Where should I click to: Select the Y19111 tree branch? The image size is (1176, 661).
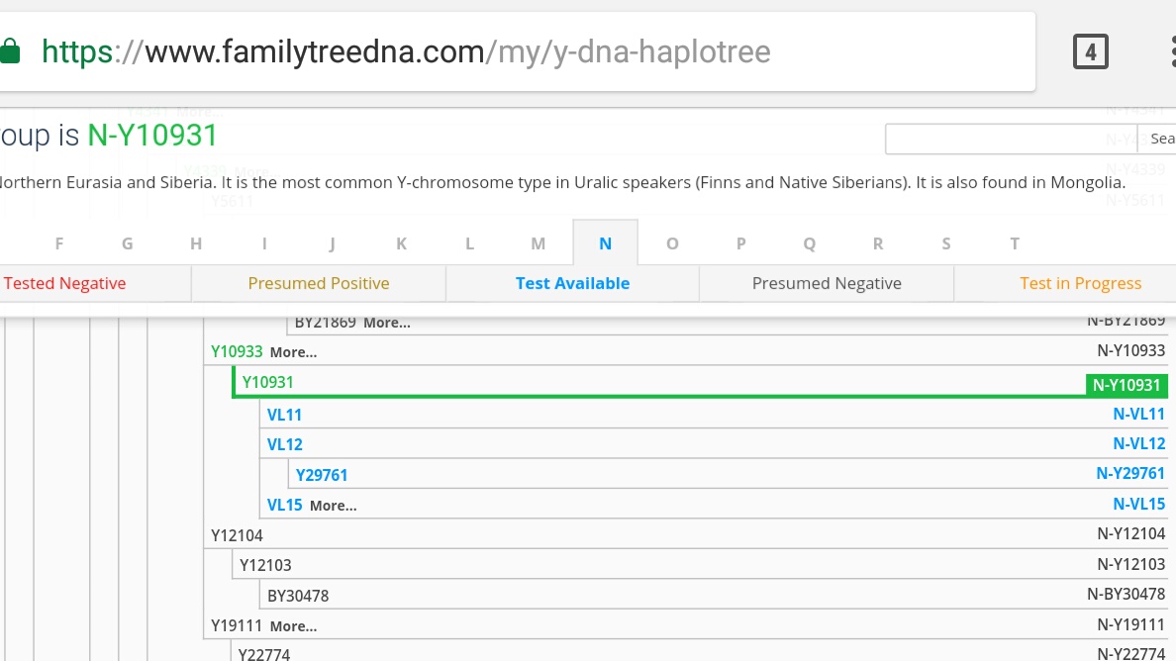237,625
